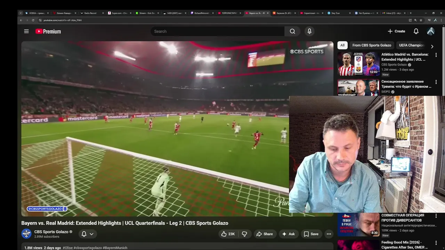Open options for Feeling Good Mix video
The image size is (445, 250).
tap(436, 243)
